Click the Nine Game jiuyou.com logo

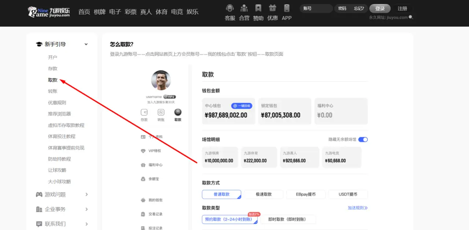[x=49, y=11]
